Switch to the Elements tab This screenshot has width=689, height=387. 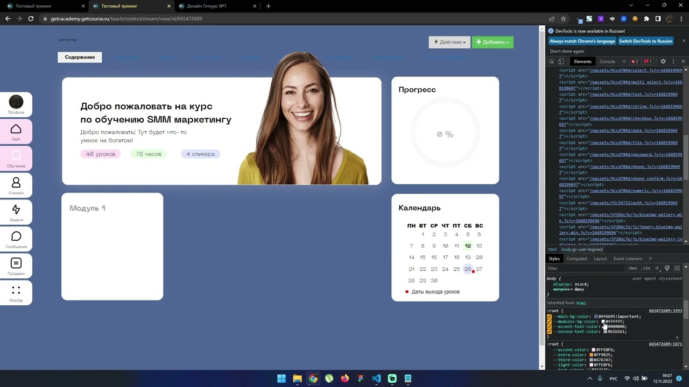point(582,61)
